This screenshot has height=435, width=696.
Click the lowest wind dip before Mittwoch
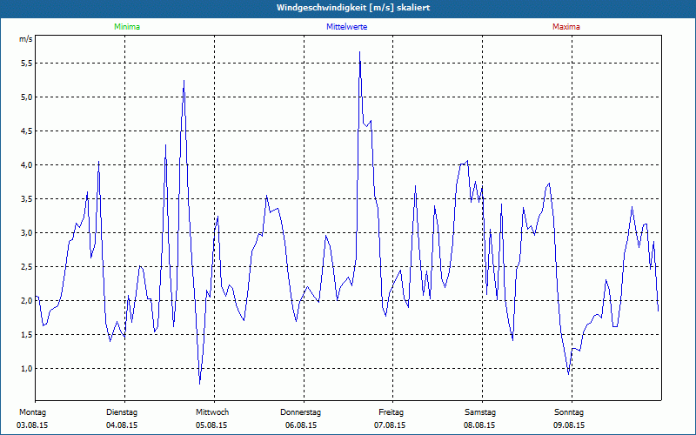(x=200, y=384)
